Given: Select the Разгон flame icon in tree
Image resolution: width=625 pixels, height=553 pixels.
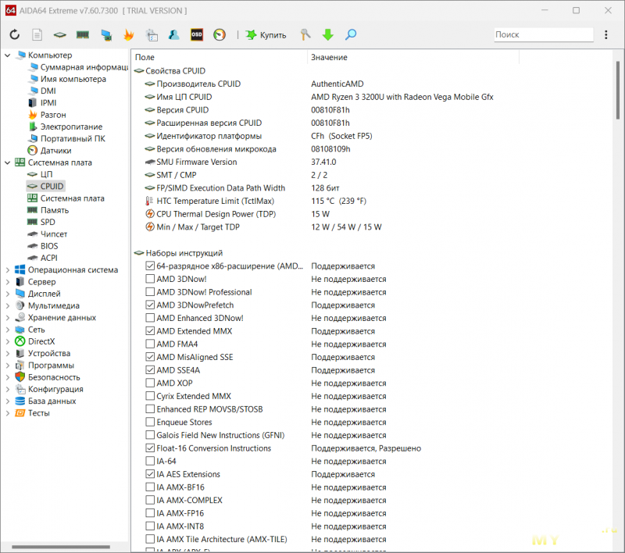Looking at the screenshot, I should point(33,115).
